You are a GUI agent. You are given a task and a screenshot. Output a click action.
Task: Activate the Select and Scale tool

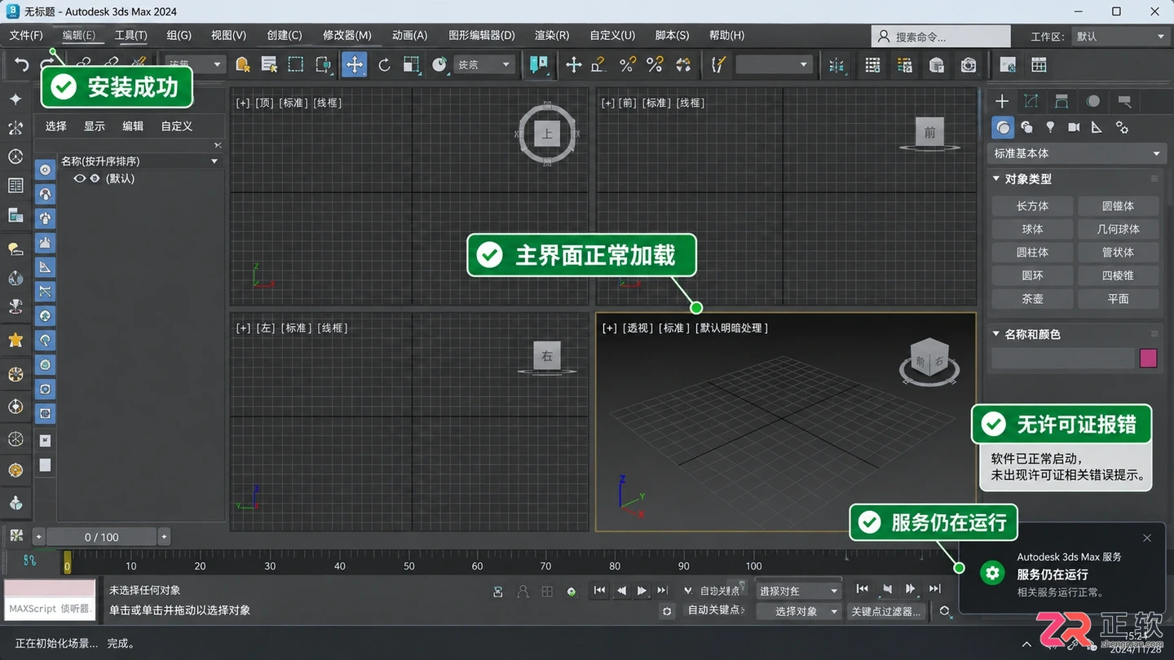412,64
